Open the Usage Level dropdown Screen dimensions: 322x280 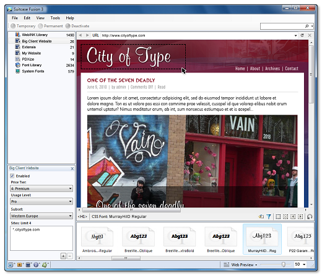(41, 201)
